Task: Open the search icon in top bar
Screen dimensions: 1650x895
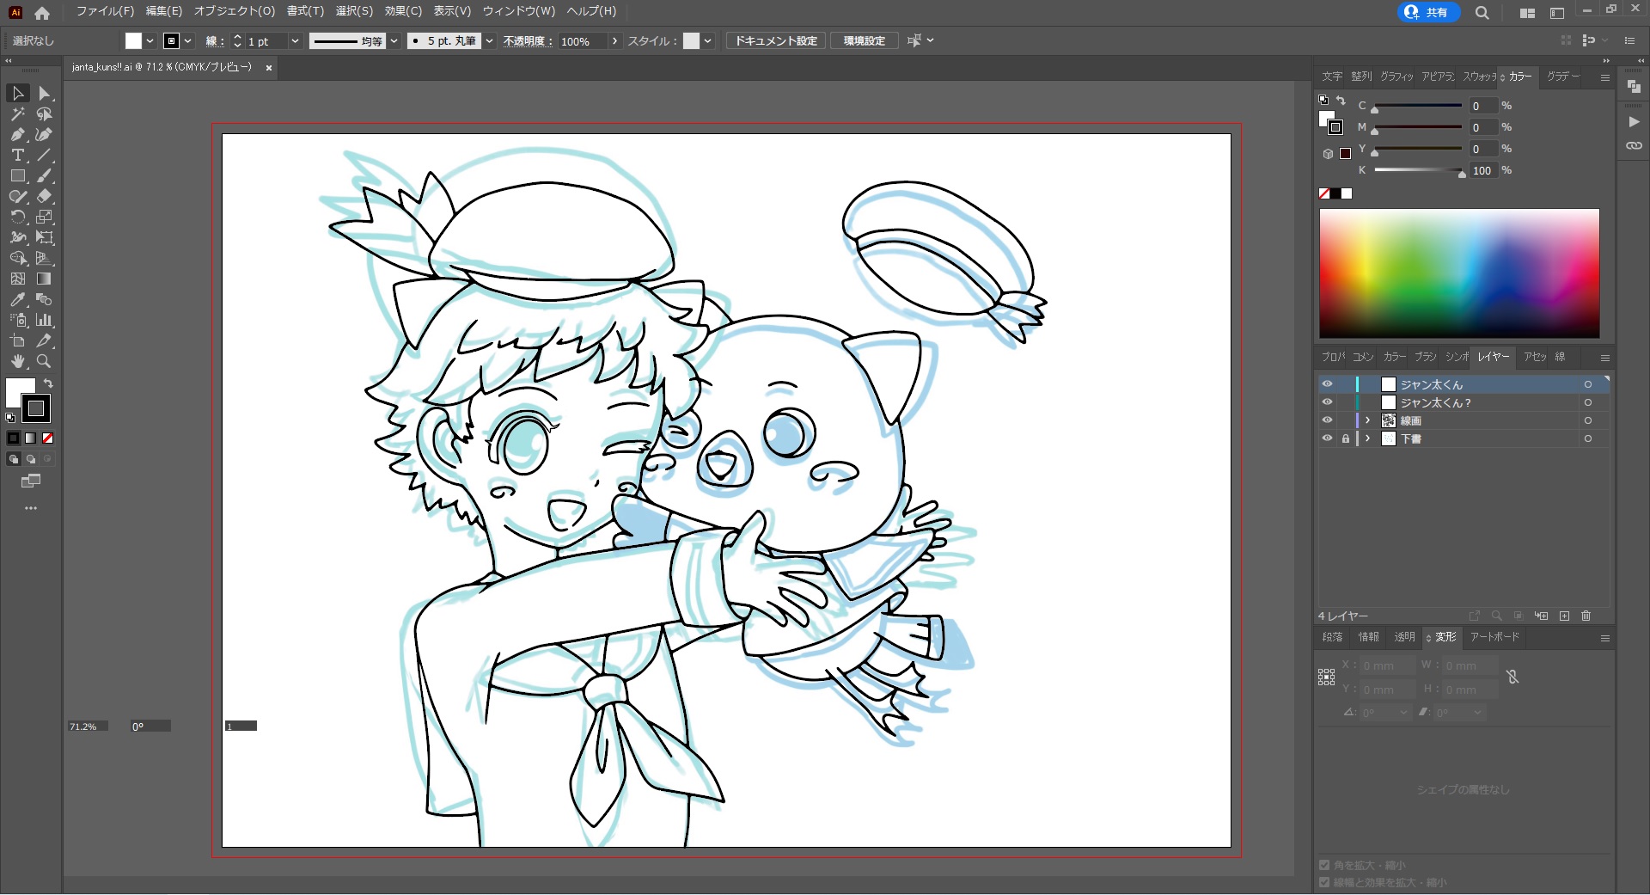Action: point(1482,13)
